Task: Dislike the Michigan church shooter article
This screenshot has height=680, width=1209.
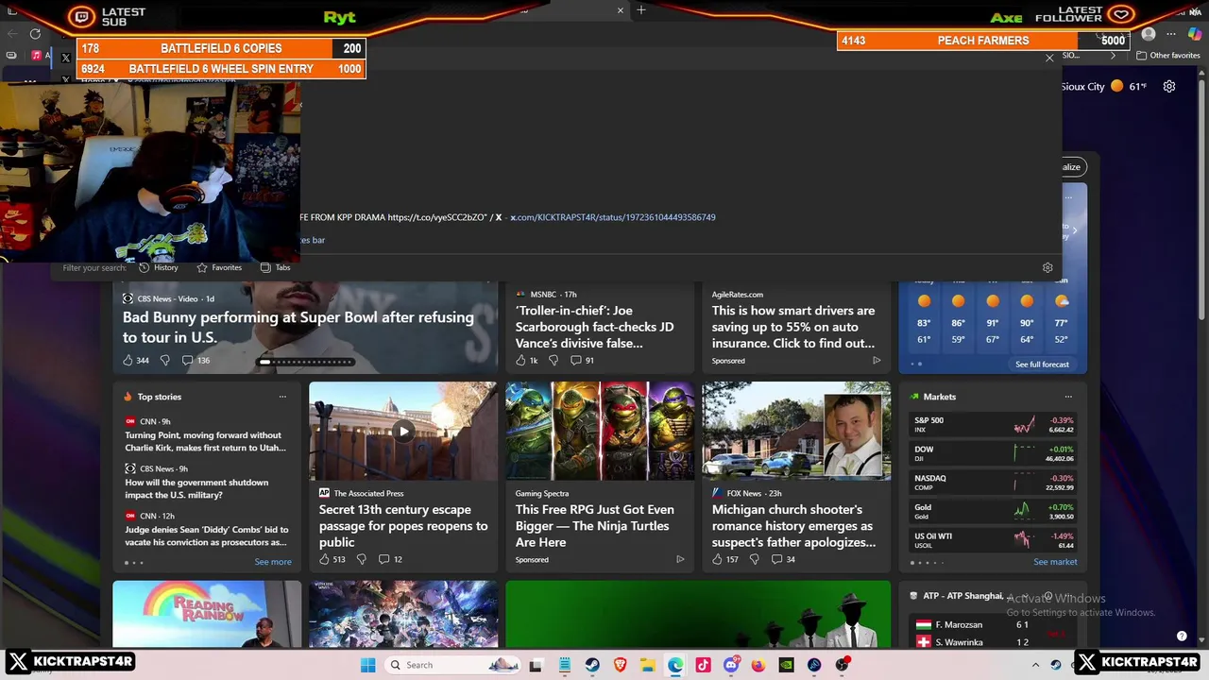Action: 754,559
